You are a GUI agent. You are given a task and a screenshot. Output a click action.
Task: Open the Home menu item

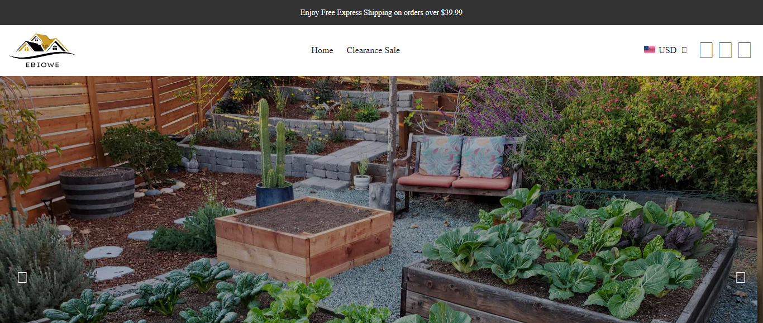[x=322, y=50]
